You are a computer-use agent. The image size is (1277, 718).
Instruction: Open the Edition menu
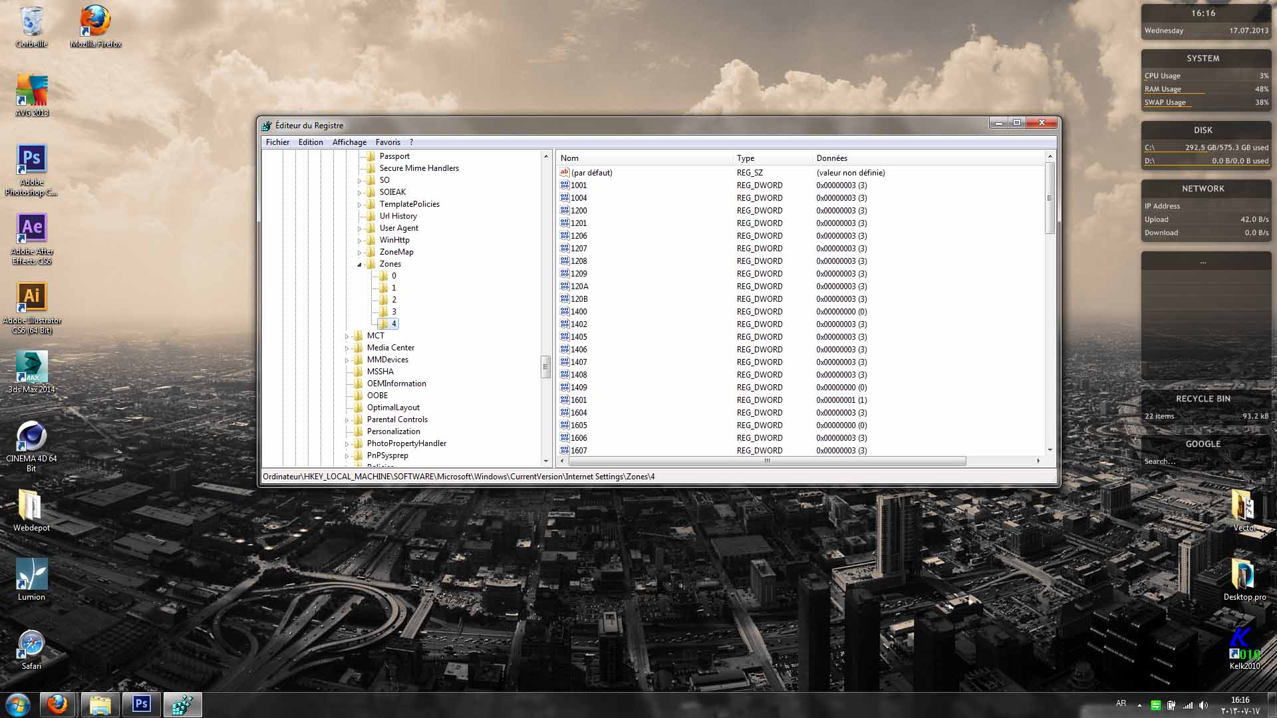pos(311,142)
